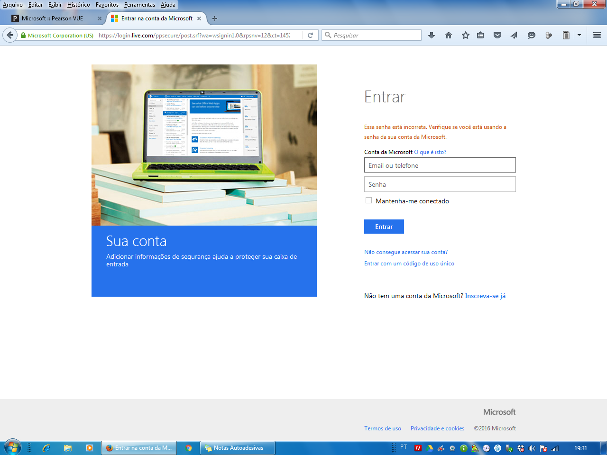The height and width of the screenshot is (455, 607).
Task: Select the Entrar na conta da Microsoft tab
Action: pos(156,18)
